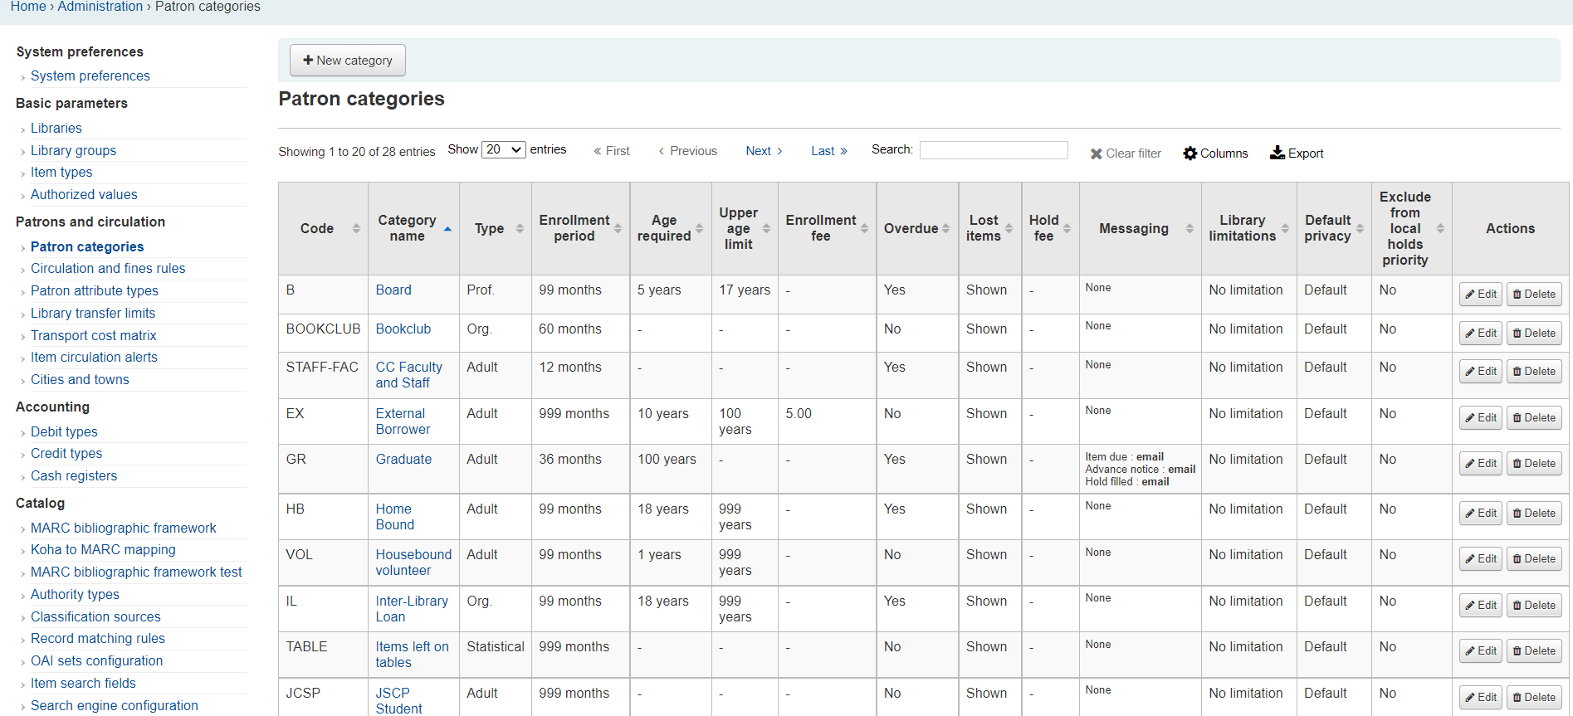Screen dimensions: 1573x716
Task: Go to Administration in breadcrumb
Action: click(100, 7)
